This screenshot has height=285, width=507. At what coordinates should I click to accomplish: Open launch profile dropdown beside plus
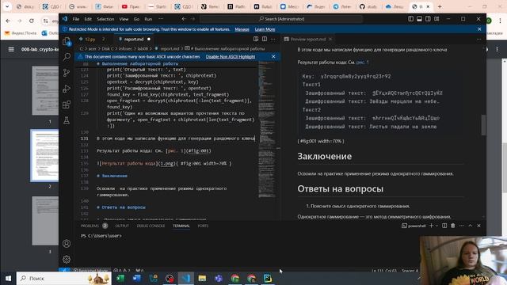[436, 226]
